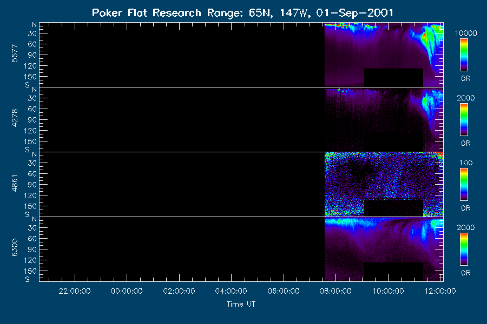
Task: Click the black masked box in 5577 panel
Action: [x=393, y=78]
